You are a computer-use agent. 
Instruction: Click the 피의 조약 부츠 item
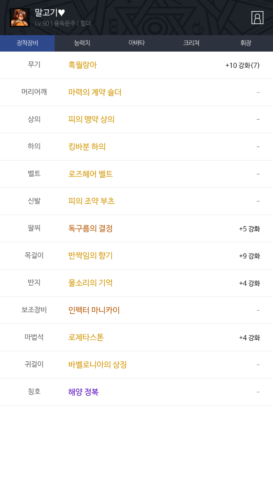point(91,201)
